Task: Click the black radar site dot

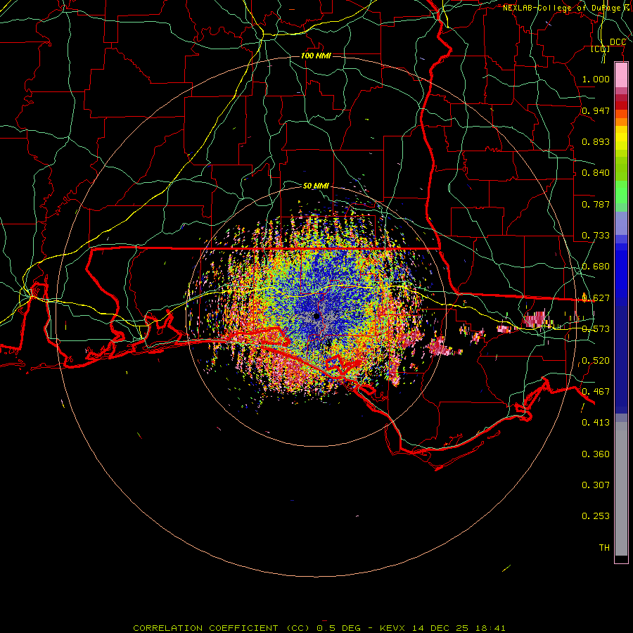Action: click(x=317, y=316)
